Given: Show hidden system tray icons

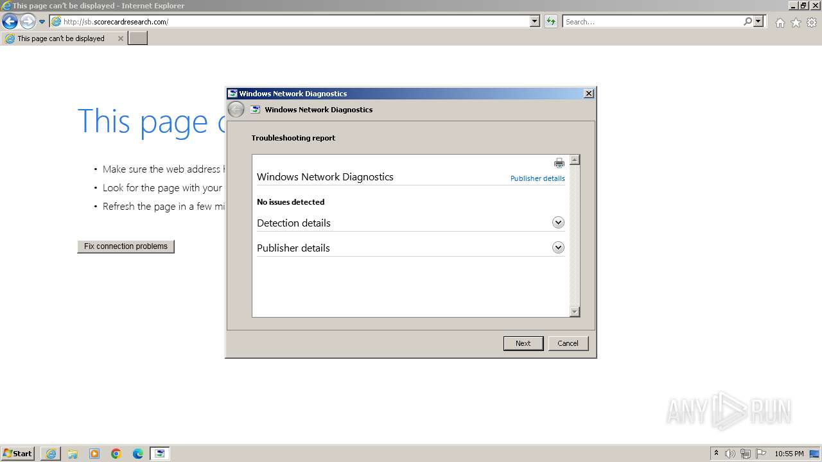Looking at the screenshot, I should [717, 454].
